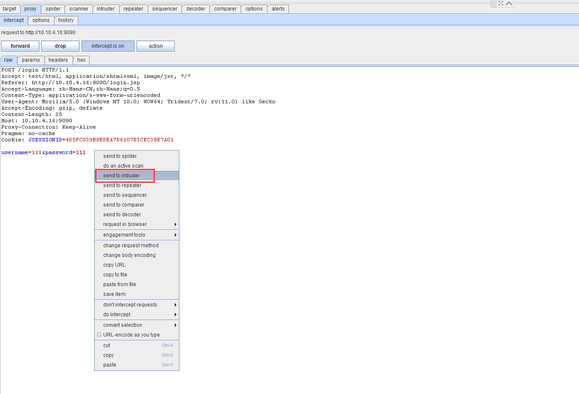
Task: Toggle the 'intercept is on' button
Action: [x=108, y=46]
